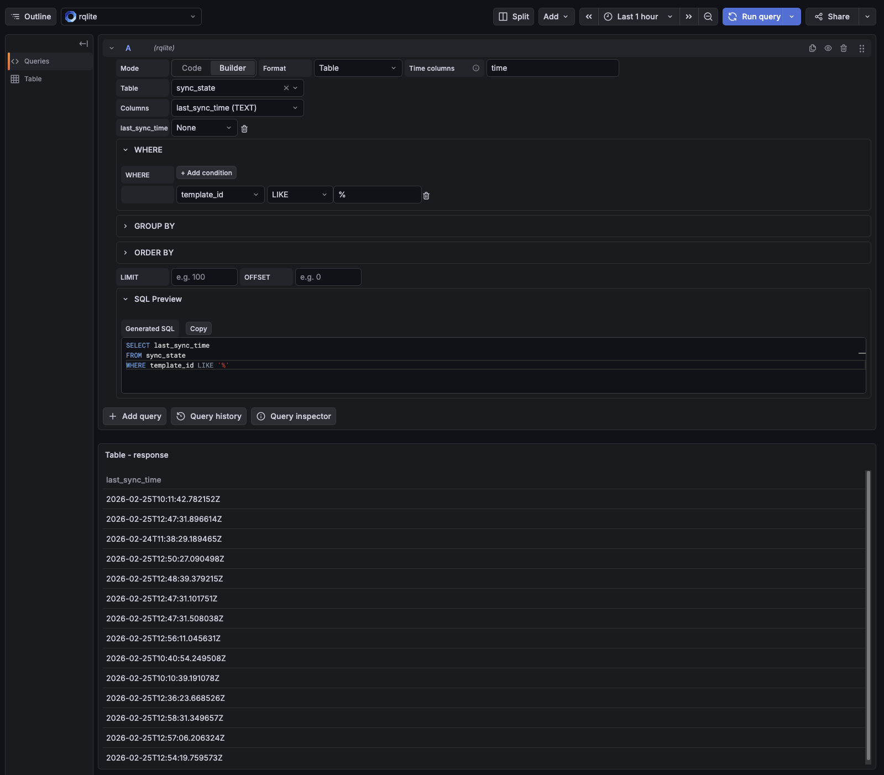Image resolution: width=884 pixels, height=775 pixels.
Task: Click the results table vertical scrollbar
Action: click(868, 615)
